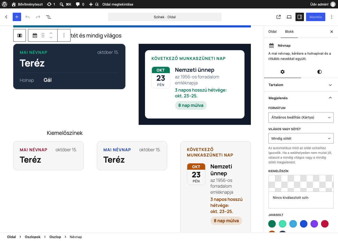Collapse the Megjelenés panel
This screenshot has height=241, width=338.
[x=301, y=98]
